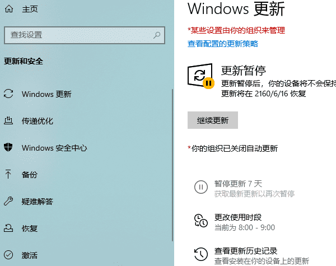336x266 pixels.
Task: Click the 更新和安全 section heading
Action: [24, 62]
